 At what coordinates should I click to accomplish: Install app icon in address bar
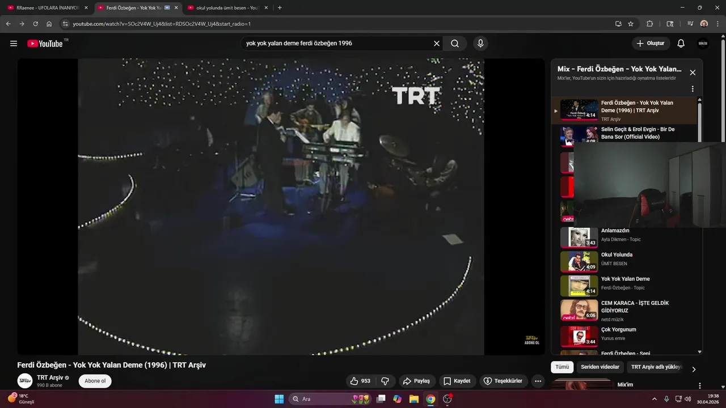pos(618,24)
